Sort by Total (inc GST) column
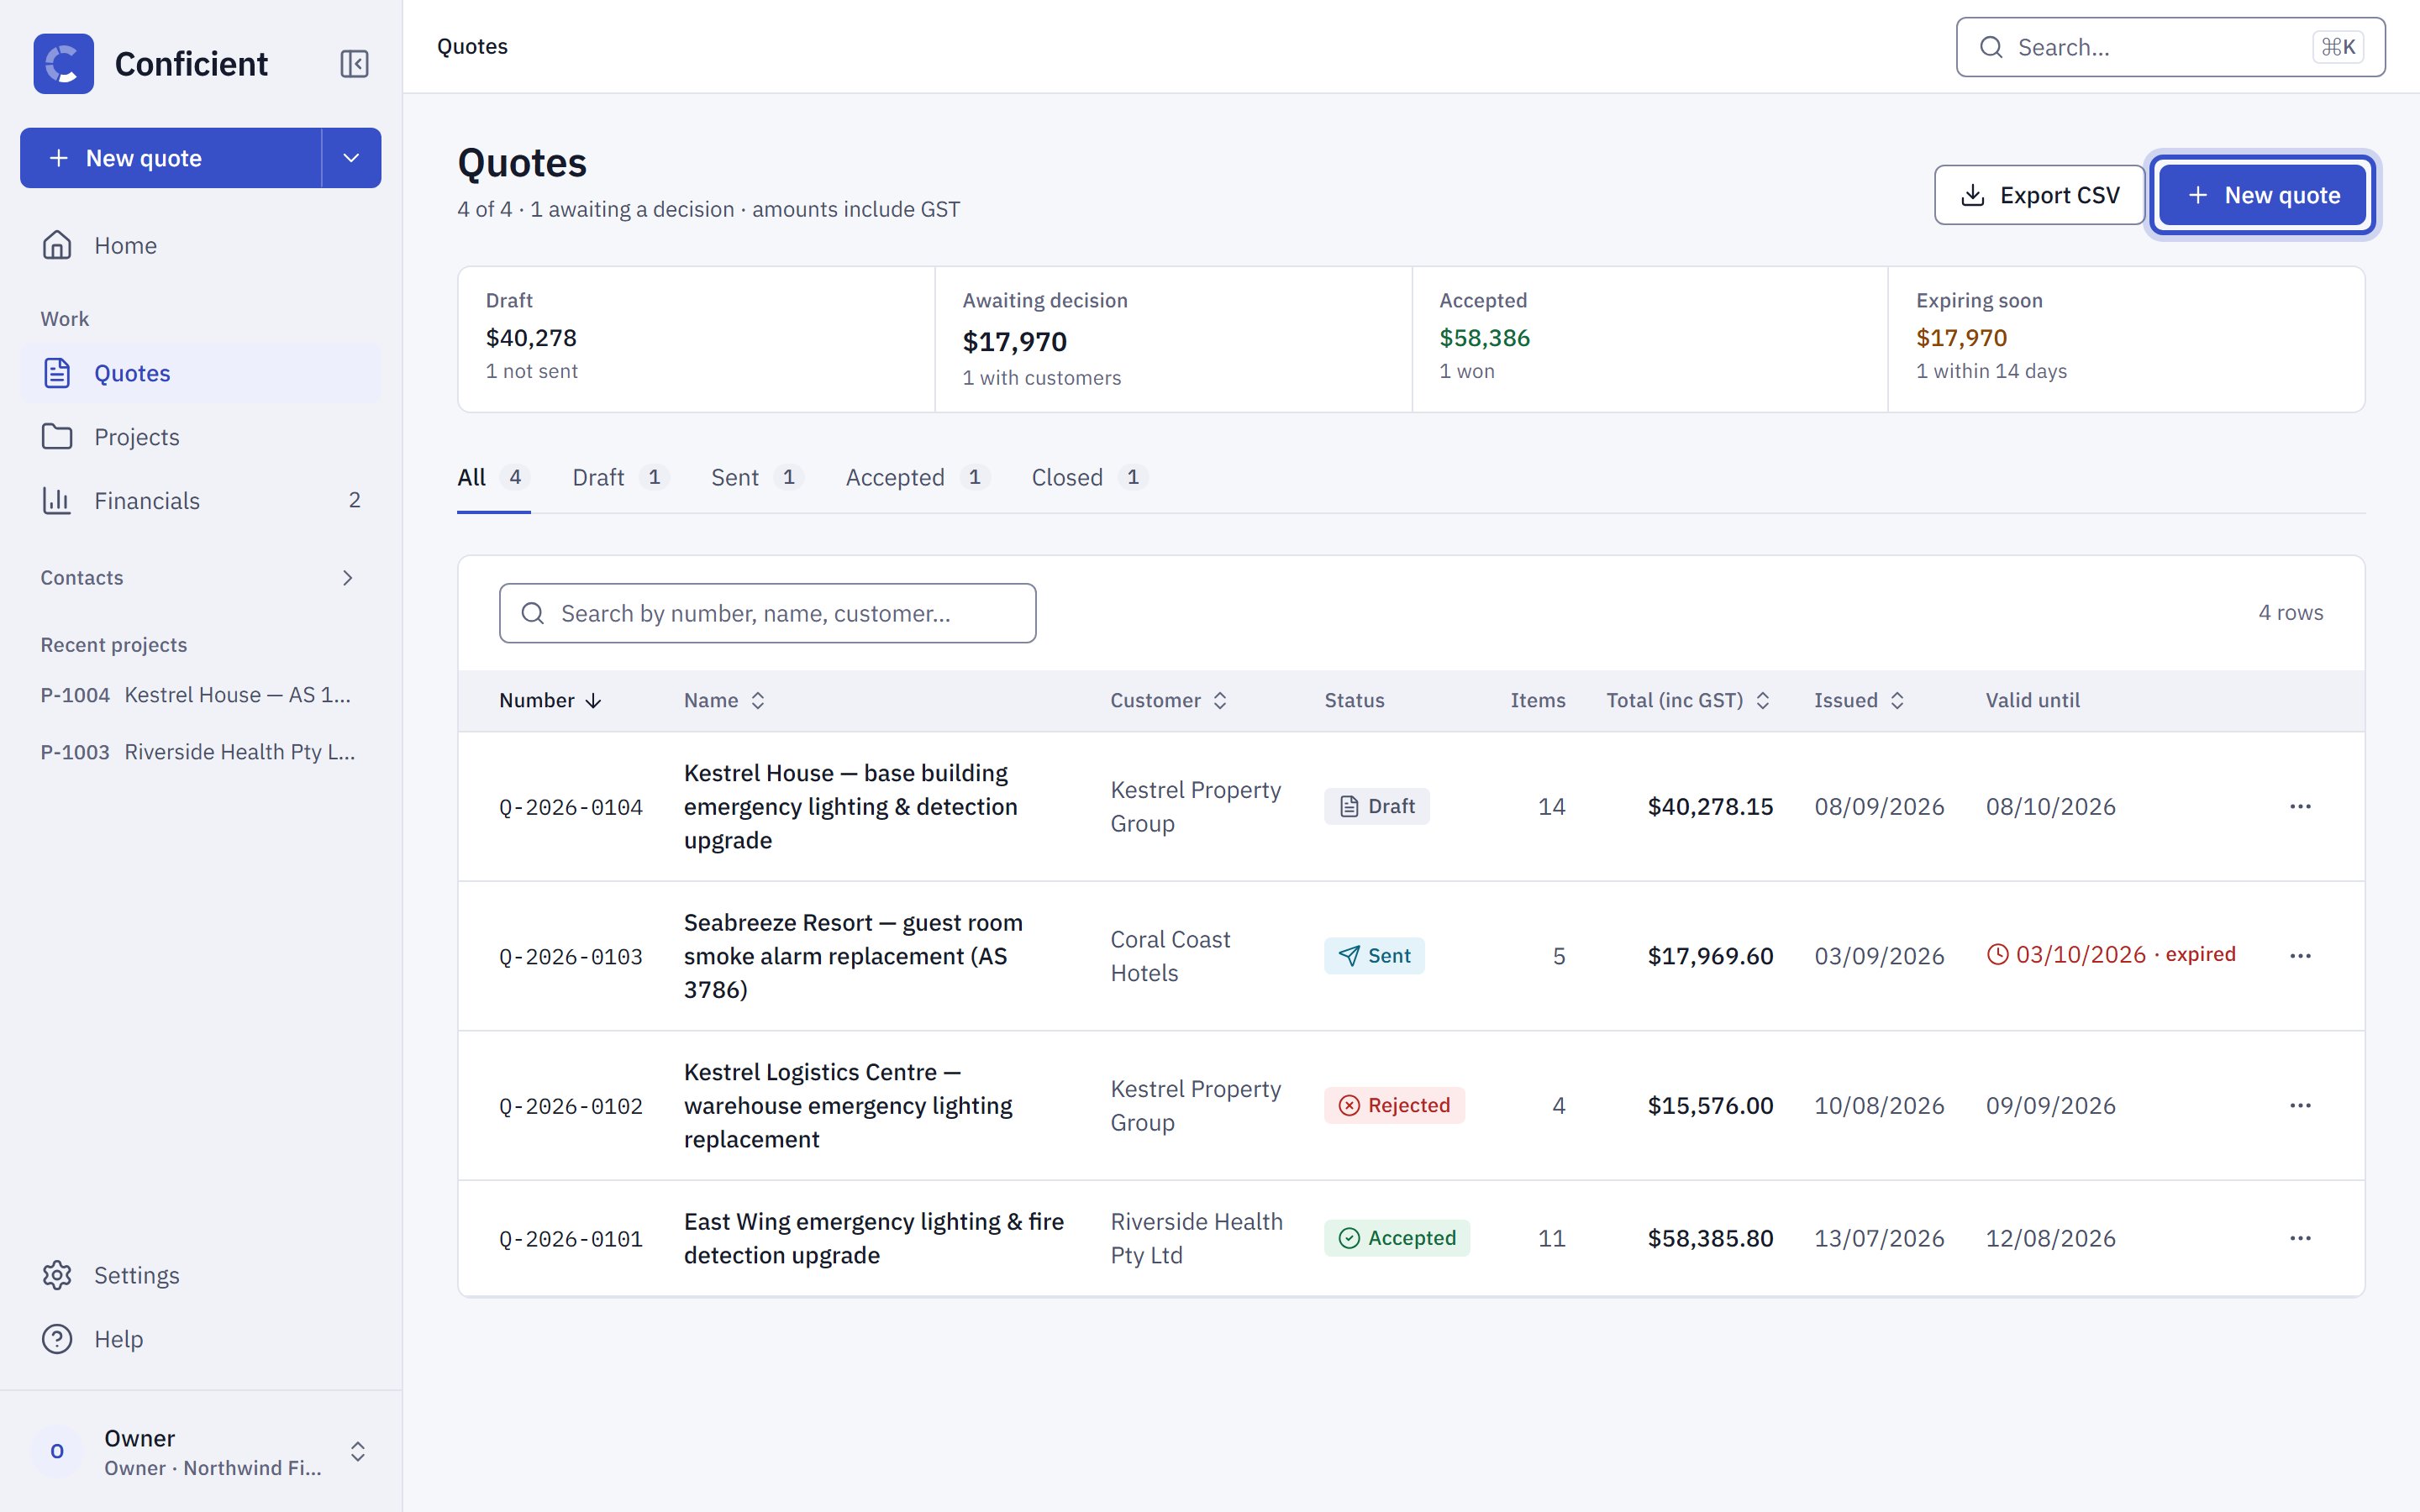The image size is (2420, 1512). [x=1688, y=701]
